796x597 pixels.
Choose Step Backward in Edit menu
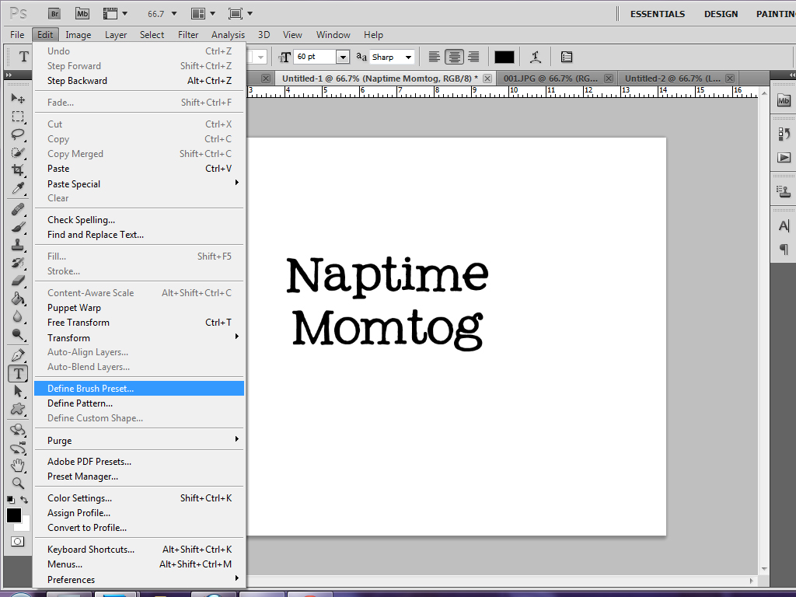140,81
